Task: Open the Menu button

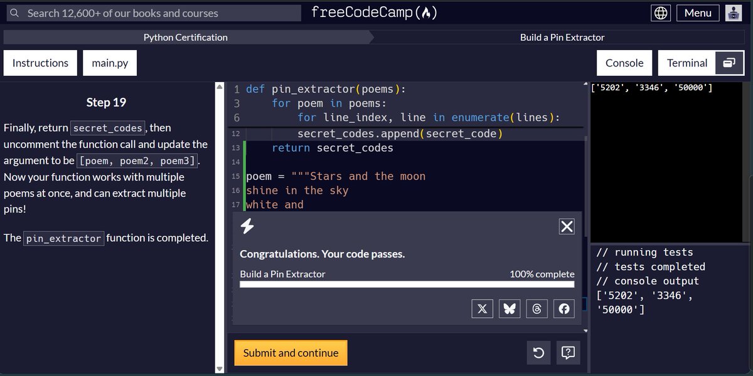Action: [x=698, y=13]
